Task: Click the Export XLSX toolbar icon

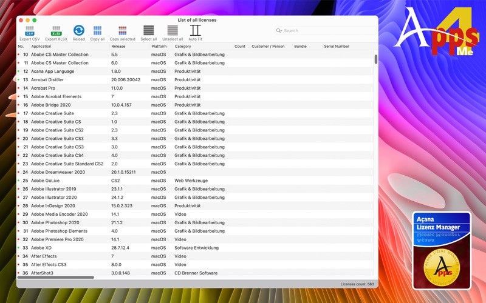Action: (x=56, y=31)
